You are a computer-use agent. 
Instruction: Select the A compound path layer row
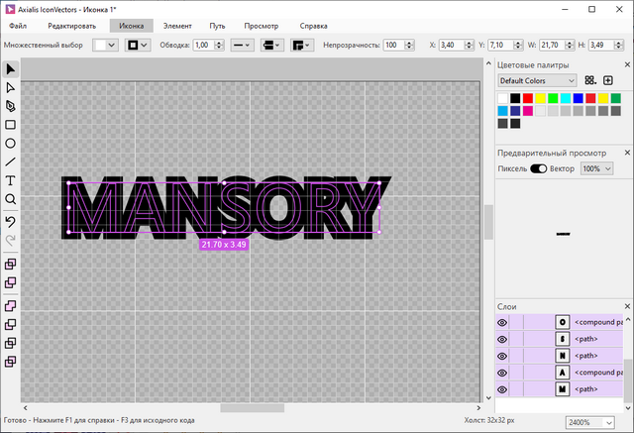click(x=560, y=373)
